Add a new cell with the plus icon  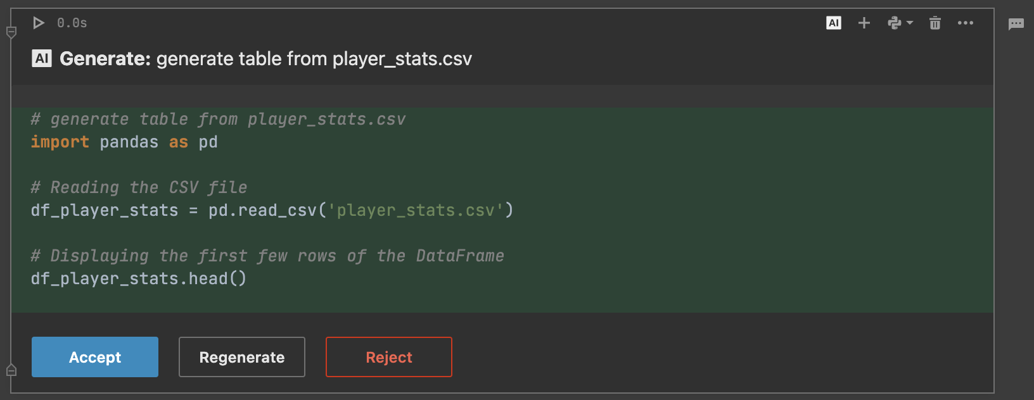tap(864, 23)
